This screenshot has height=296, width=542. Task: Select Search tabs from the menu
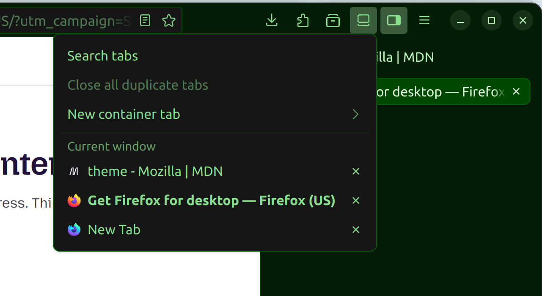click(103, 56)
